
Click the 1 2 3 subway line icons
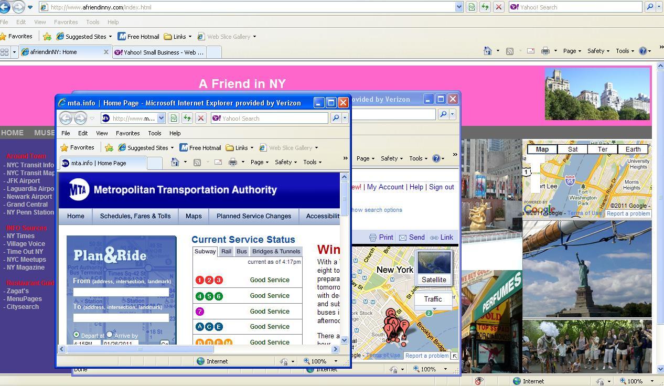coord(209,280)
